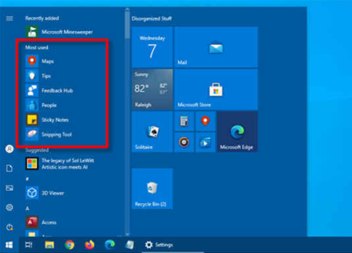The width and height of the screenshot is (352, 253).
Task: Open the Groove Music small tile
Action: point(184,142)
